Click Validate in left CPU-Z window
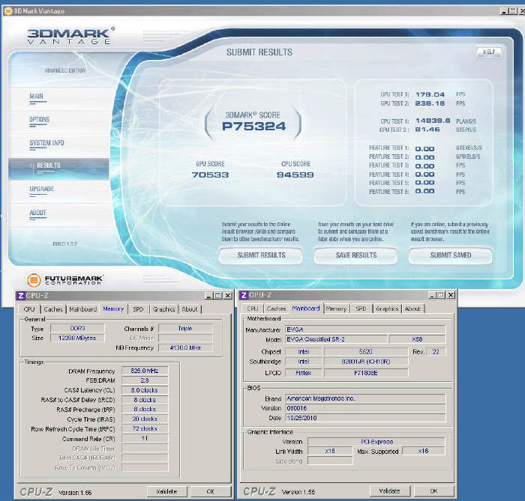525x501 pixels. click(x=166, y=491)
